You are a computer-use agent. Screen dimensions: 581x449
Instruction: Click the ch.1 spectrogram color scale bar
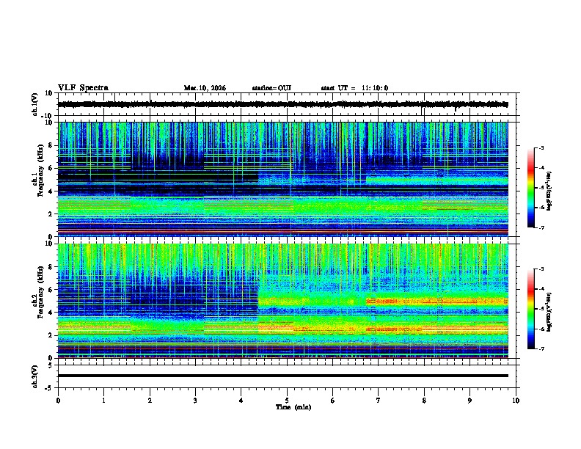click(531, 188)
